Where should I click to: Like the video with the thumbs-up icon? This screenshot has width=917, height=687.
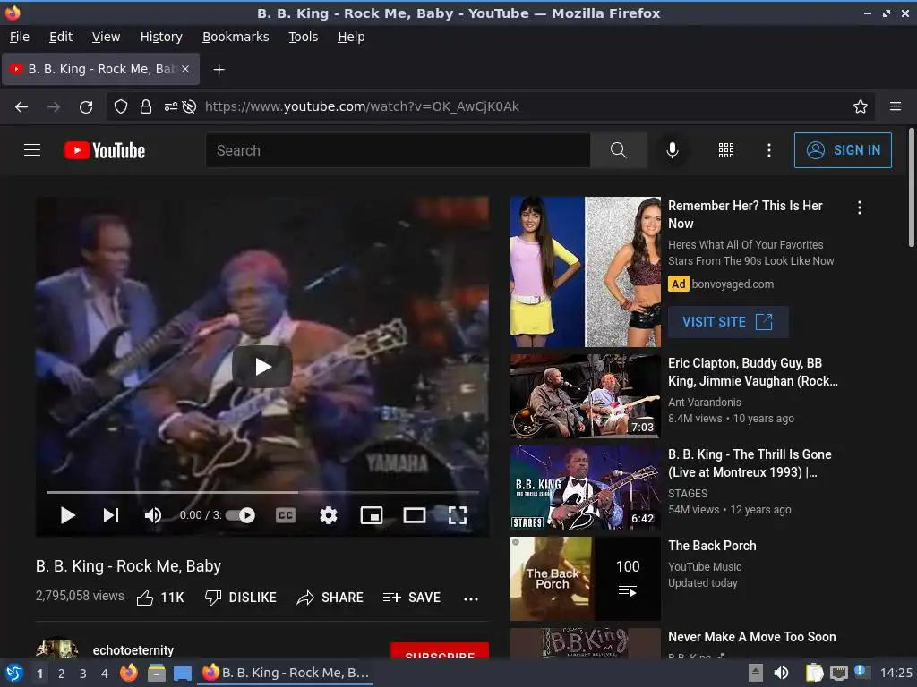pos(145,598)
